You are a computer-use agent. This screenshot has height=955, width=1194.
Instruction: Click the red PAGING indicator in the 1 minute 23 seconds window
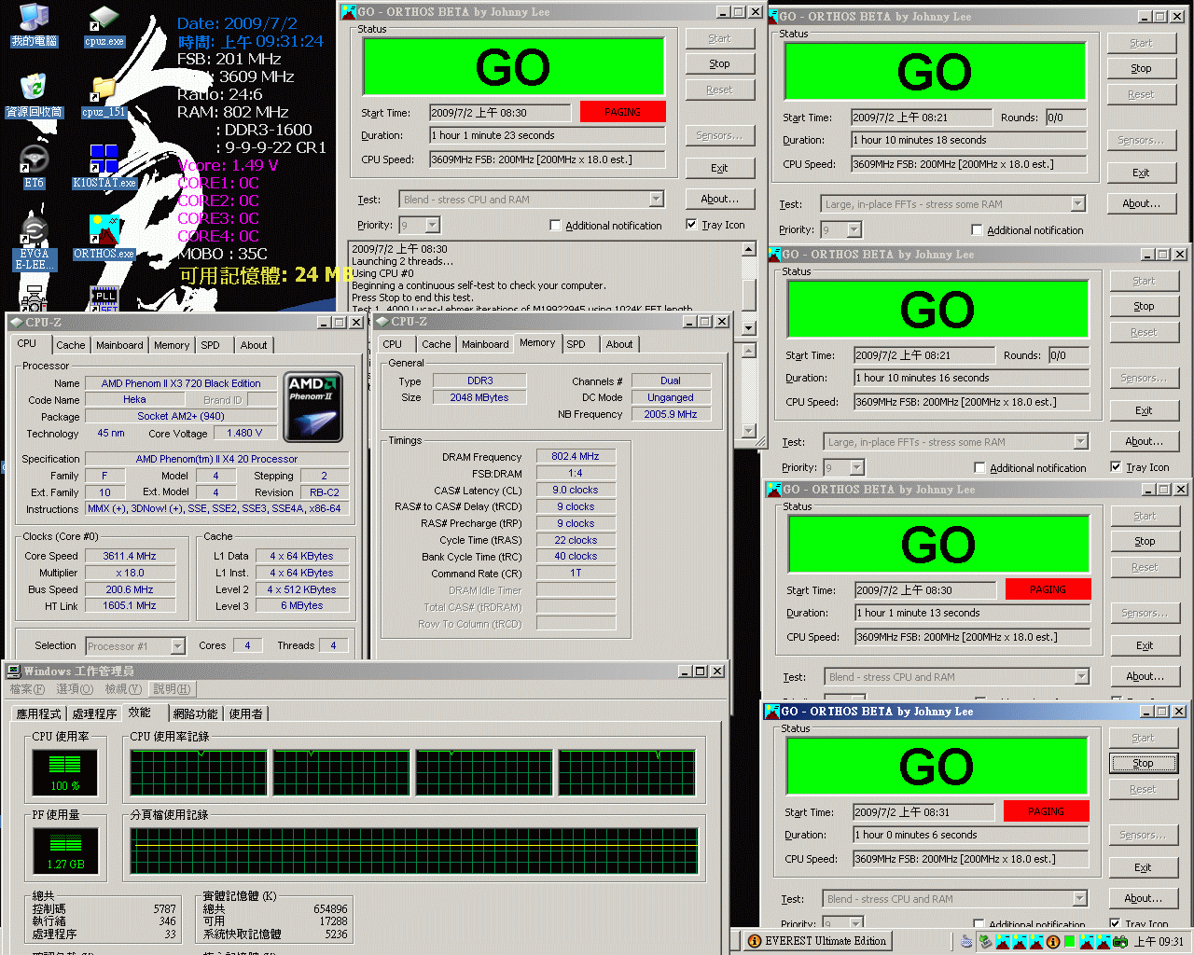point(623,112)
